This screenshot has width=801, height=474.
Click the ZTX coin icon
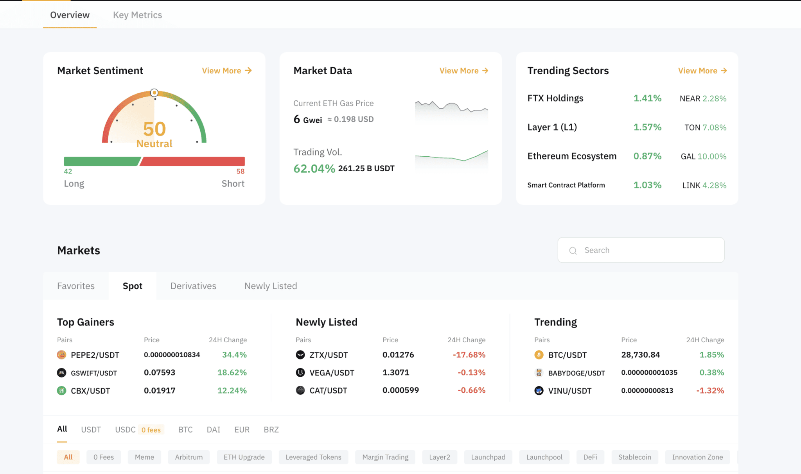(x=300, y=355)
